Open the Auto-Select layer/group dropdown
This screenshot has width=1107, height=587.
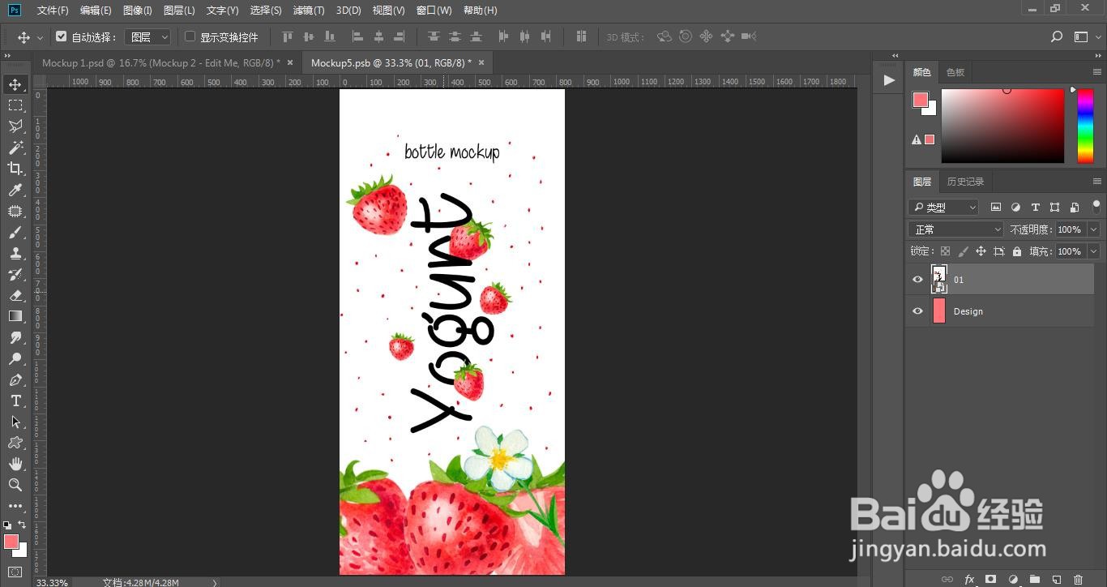point(148,36)
